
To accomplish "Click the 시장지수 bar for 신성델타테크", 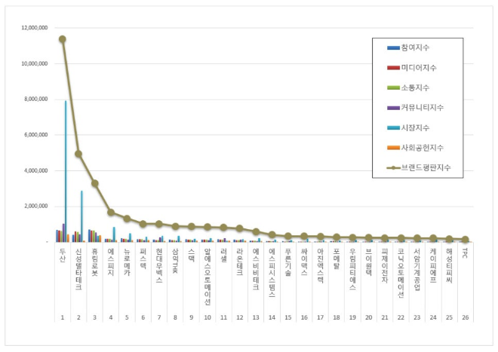I will point(81,216).
